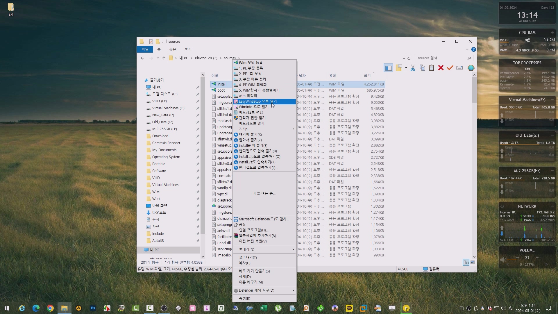Click the Cut scissors toolbar icon
Viewport: 558px width, 314px height.
[413, 68]
